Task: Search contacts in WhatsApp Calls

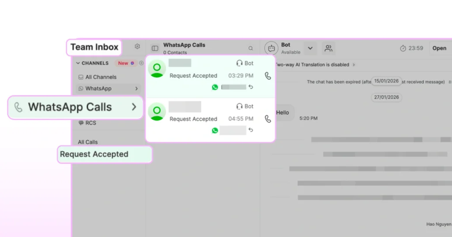Action: point(251,48)
